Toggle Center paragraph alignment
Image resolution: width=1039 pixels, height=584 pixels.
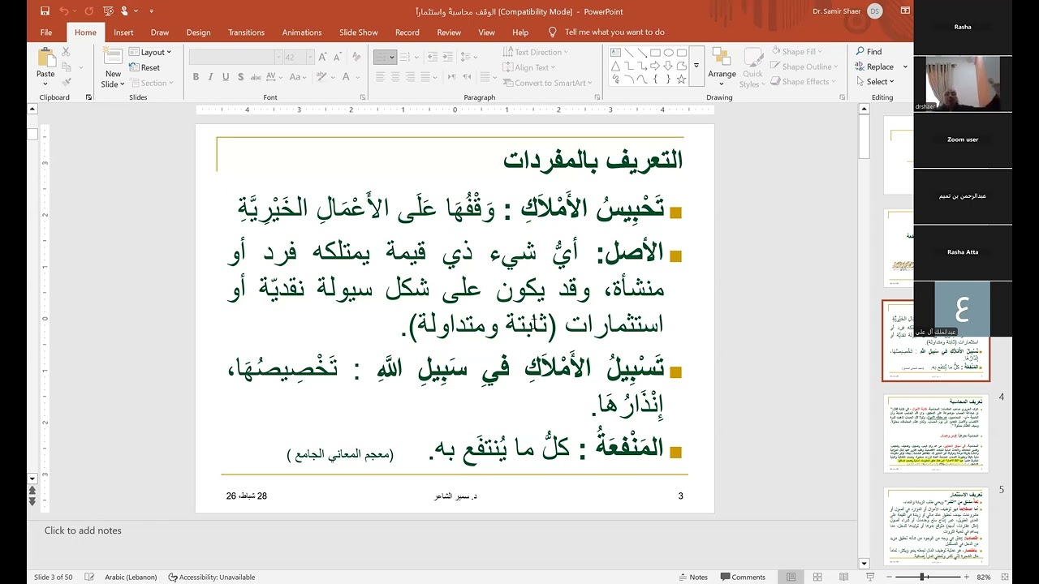click(x=395, y=77)
